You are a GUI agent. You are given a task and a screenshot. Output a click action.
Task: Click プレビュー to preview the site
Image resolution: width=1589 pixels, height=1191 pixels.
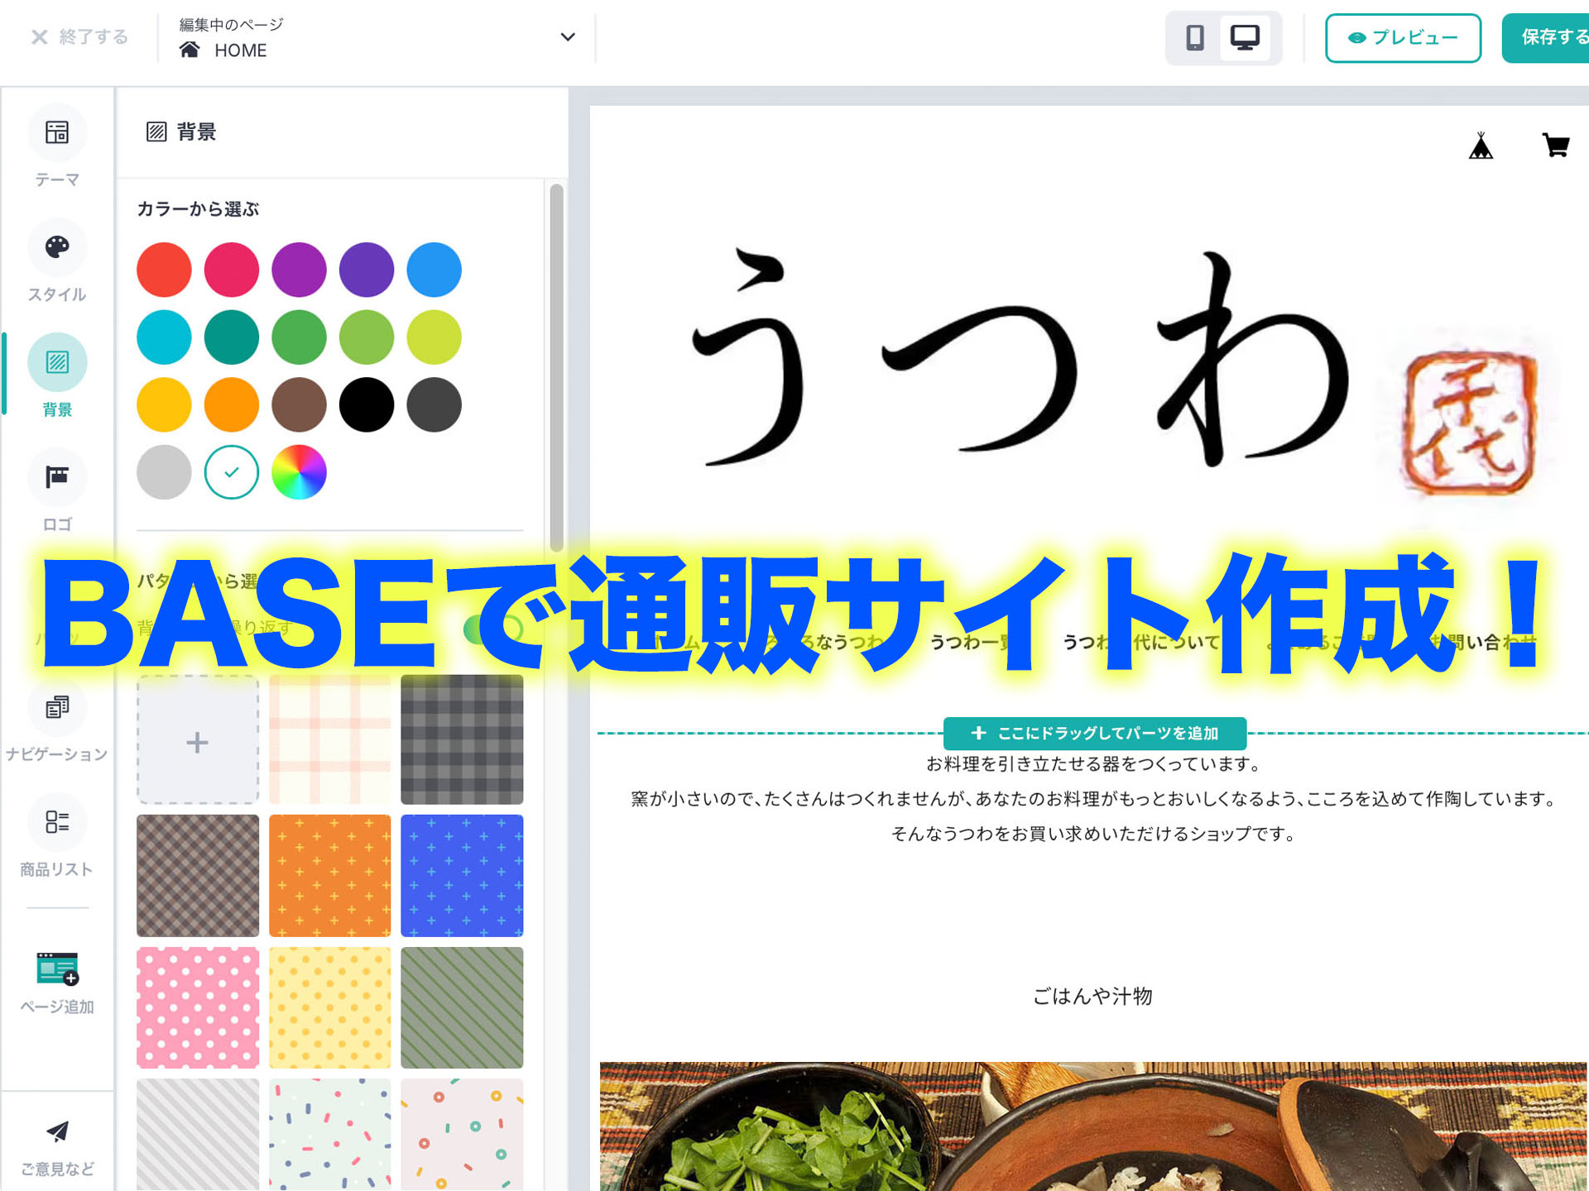pyautogui.click(x=1403, y=38)
